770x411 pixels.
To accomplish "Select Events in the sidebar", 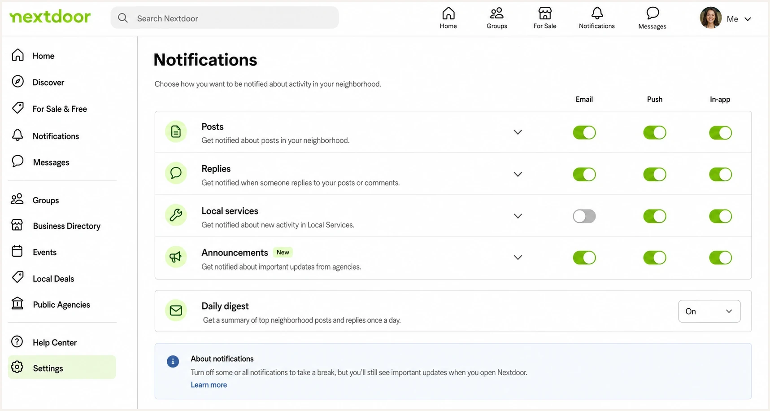I will (45, 252).
